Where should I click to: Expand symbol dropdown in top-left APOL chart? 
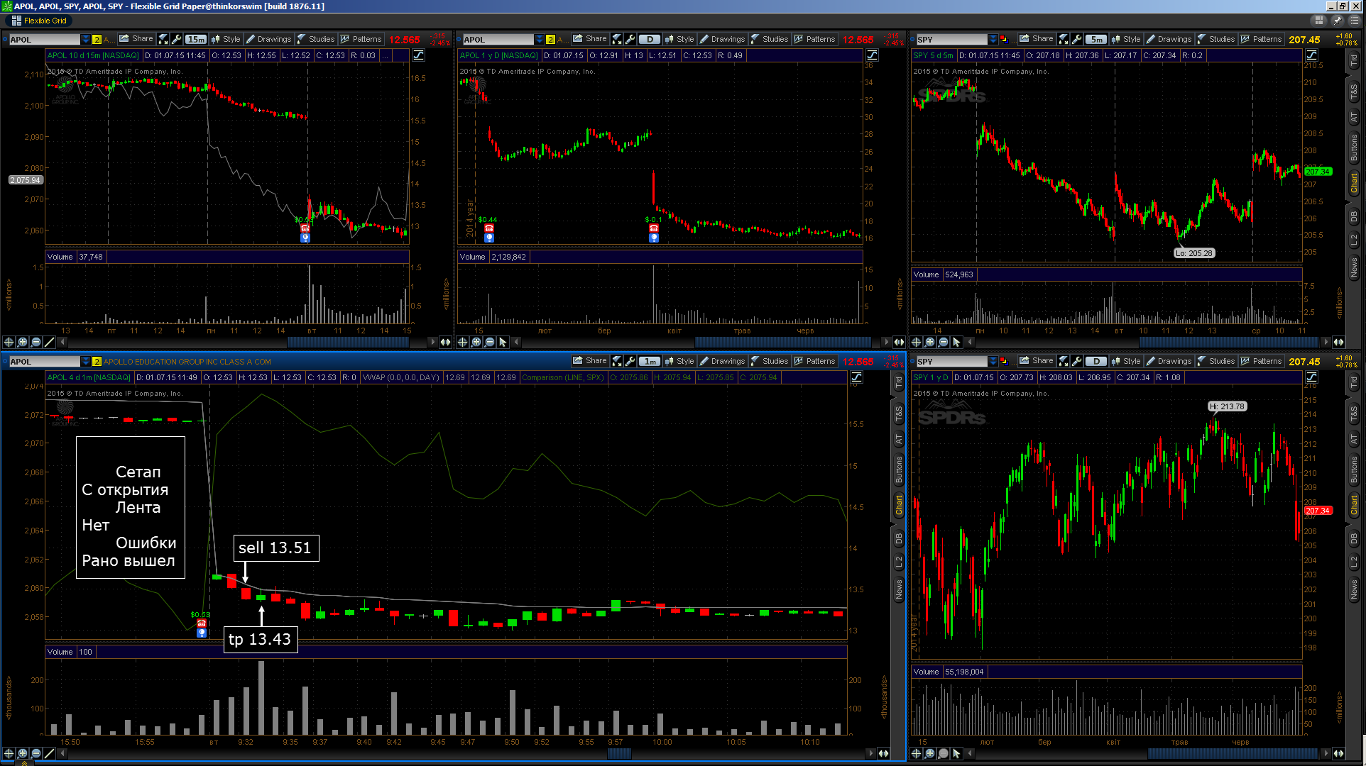(x=85, y=39)
